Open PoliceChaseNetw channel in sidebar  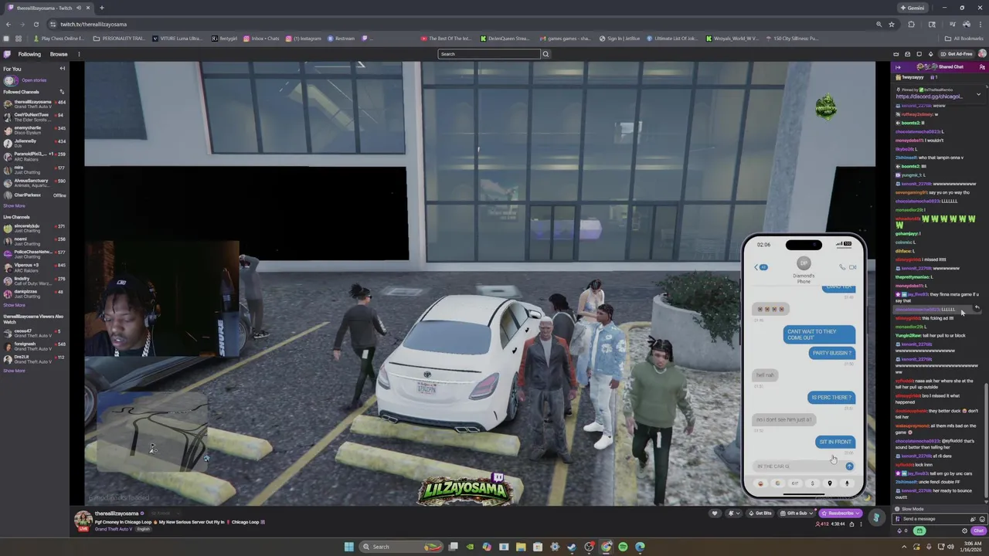click(x=34, y=254)
